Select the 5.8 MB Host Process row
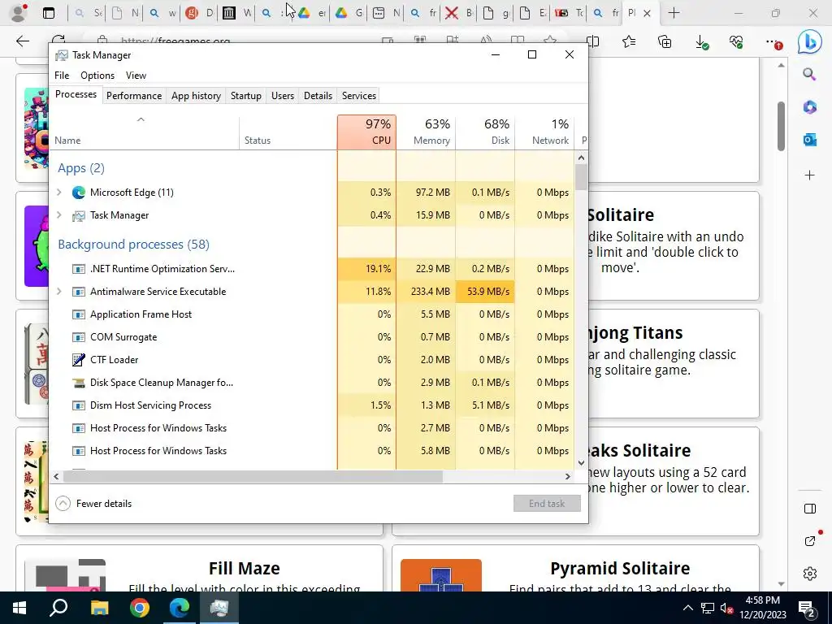The width and height of the screenshot is (832, 624). click(311, 450)
